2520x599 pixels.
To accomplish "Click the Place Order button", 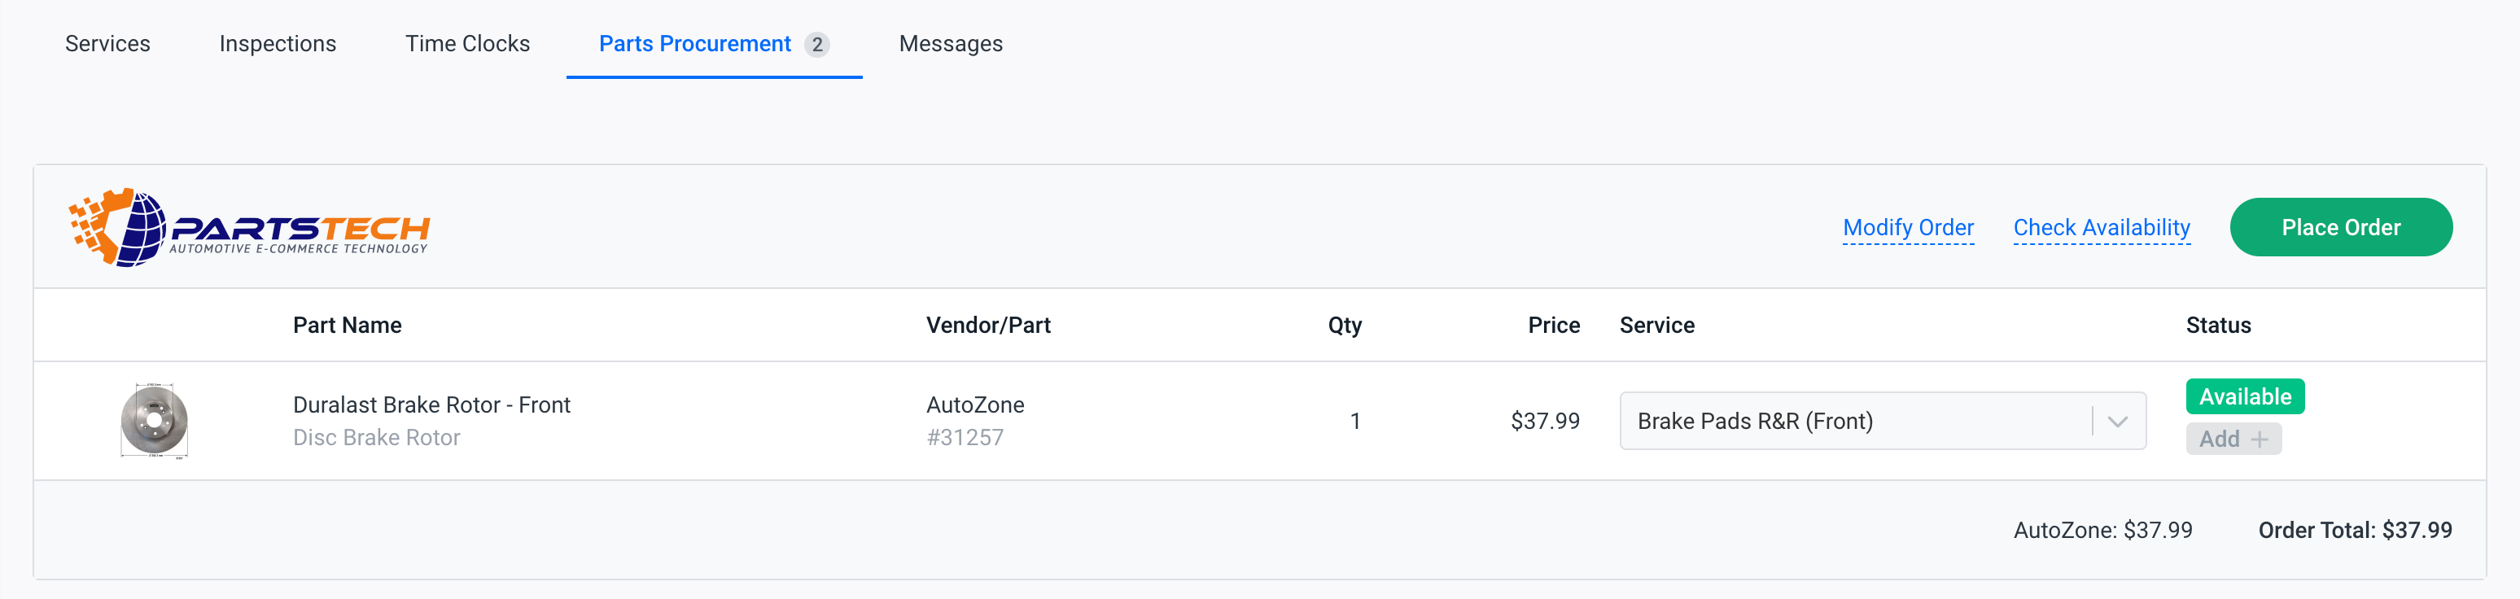I will point(2341,227).
